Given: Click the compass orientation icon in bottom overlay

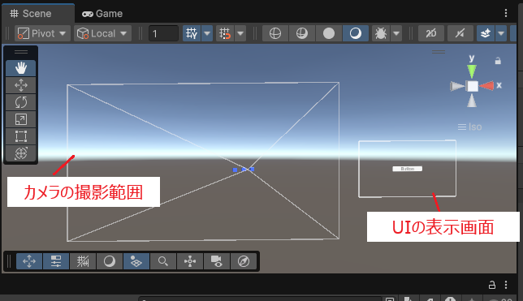Looking at the screenshot, I should point(244,261).
